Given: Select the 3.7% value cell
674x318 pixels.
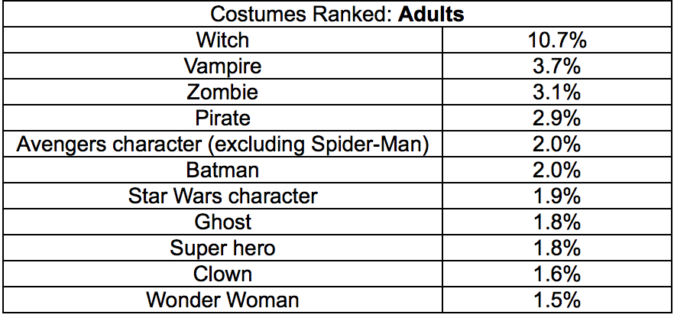Looking at the screenshot, I should coord(556,67).
